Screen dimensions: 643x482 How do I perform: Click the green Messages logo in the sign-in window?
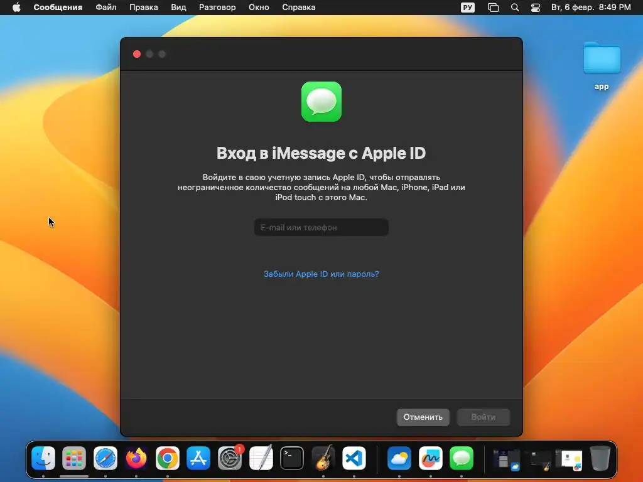(x=321, y=101)
